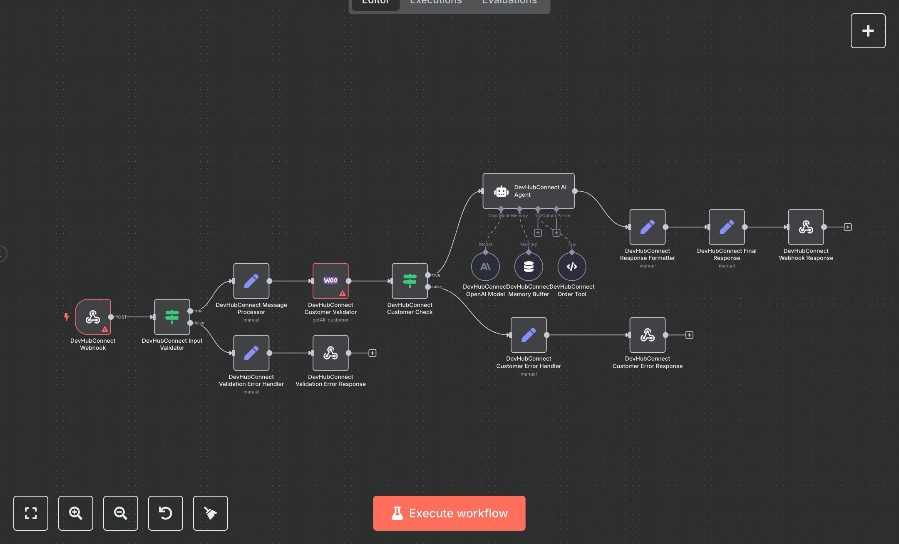Open the DevHubConnect AI Agent node
899x544 pixels.
[x=528, y=191]
